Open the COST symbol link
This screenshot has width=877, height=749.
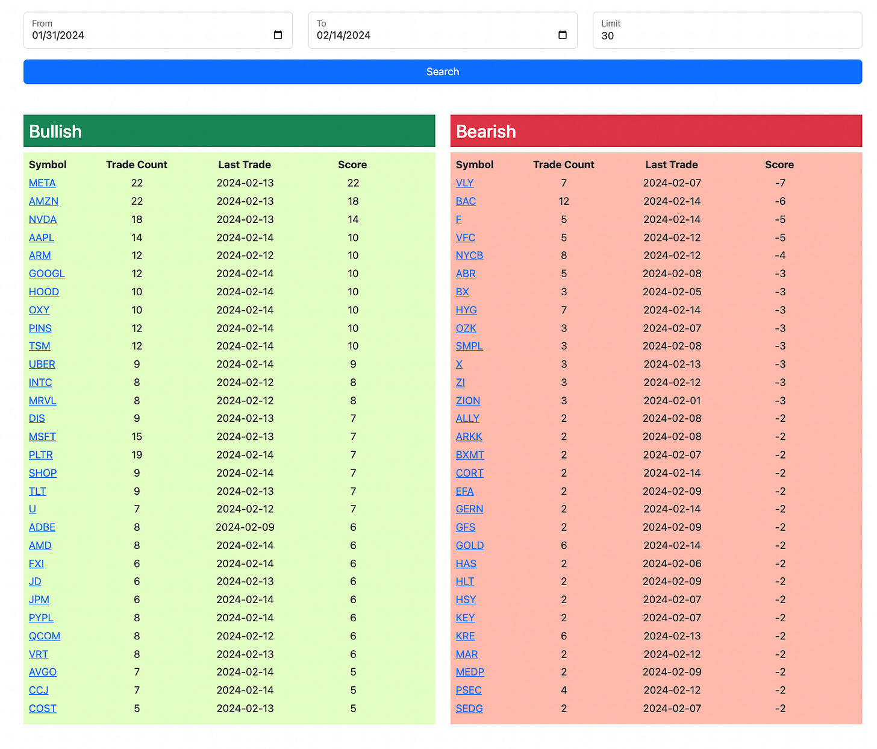click(43, 709)
